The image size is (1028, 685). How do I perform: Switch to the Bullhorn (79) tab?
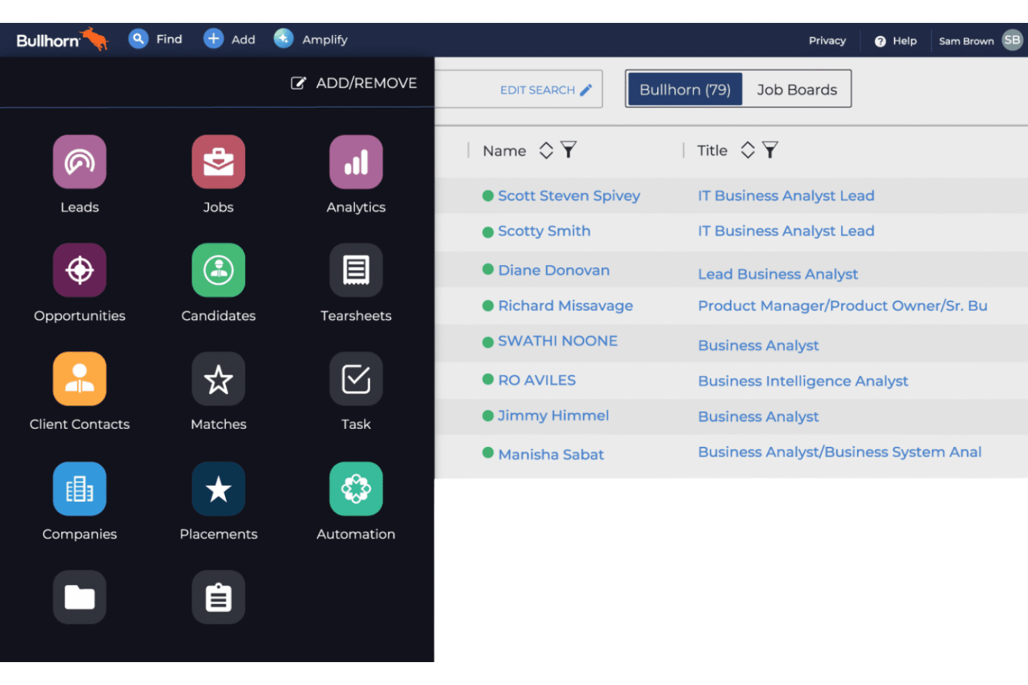pos(685,90)
